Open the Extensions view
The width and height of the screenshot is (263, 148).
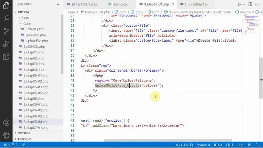(6, 57)
